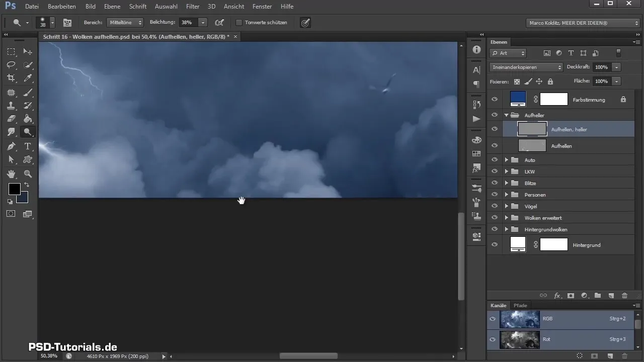Expand the Personen group
Viewport: 644px width, 362px height.
coord(507,195)
